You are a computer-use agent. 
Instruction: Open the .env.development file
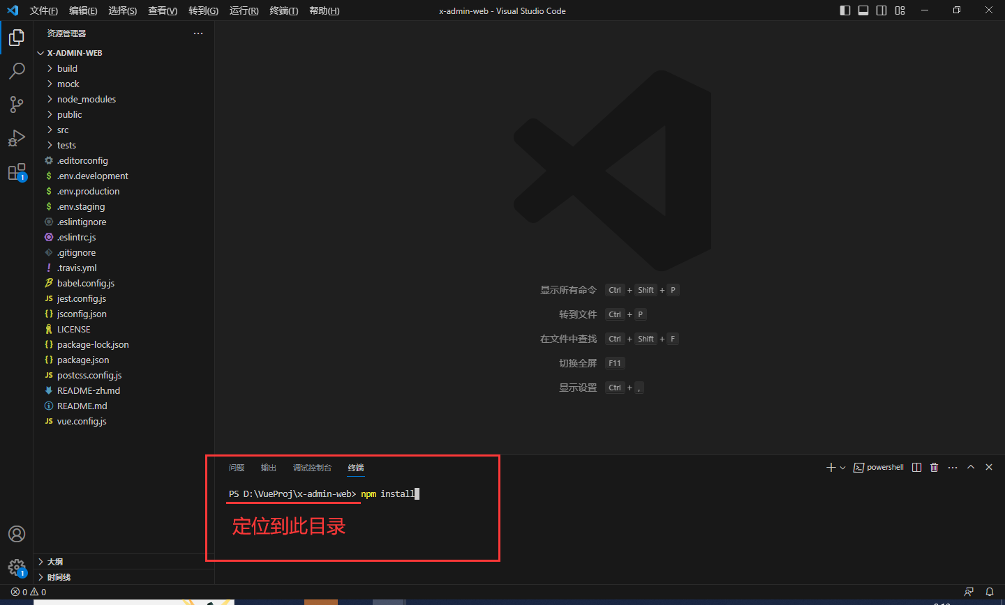click(124, 176)
